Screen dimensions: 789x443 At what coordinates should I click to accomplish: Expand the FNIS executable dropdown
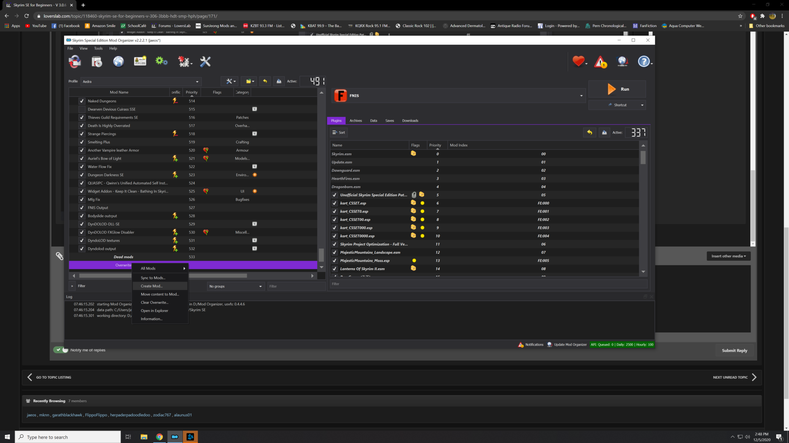[581, 96]
